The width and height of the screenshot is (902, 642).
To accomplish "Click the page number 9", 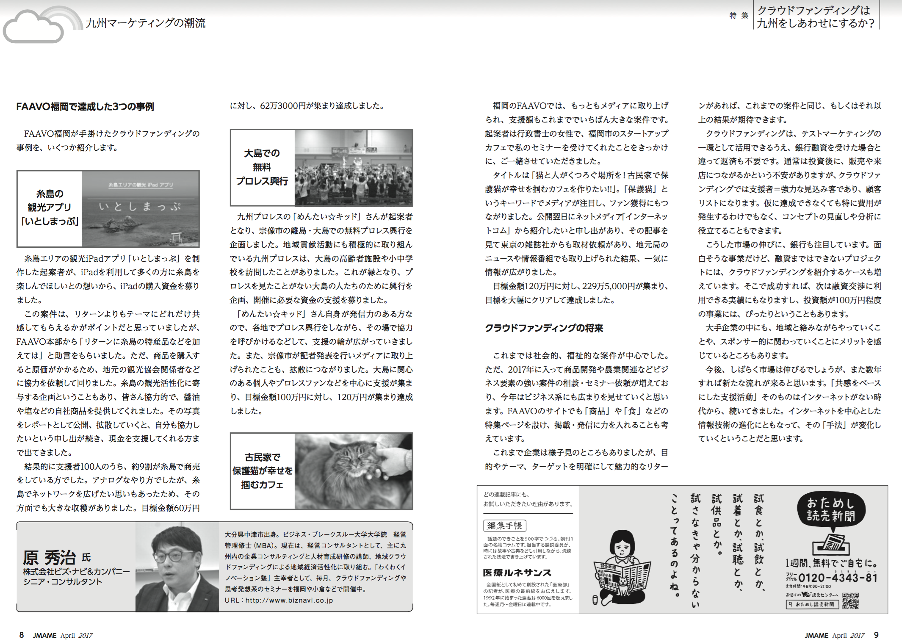I will point(876,635).
